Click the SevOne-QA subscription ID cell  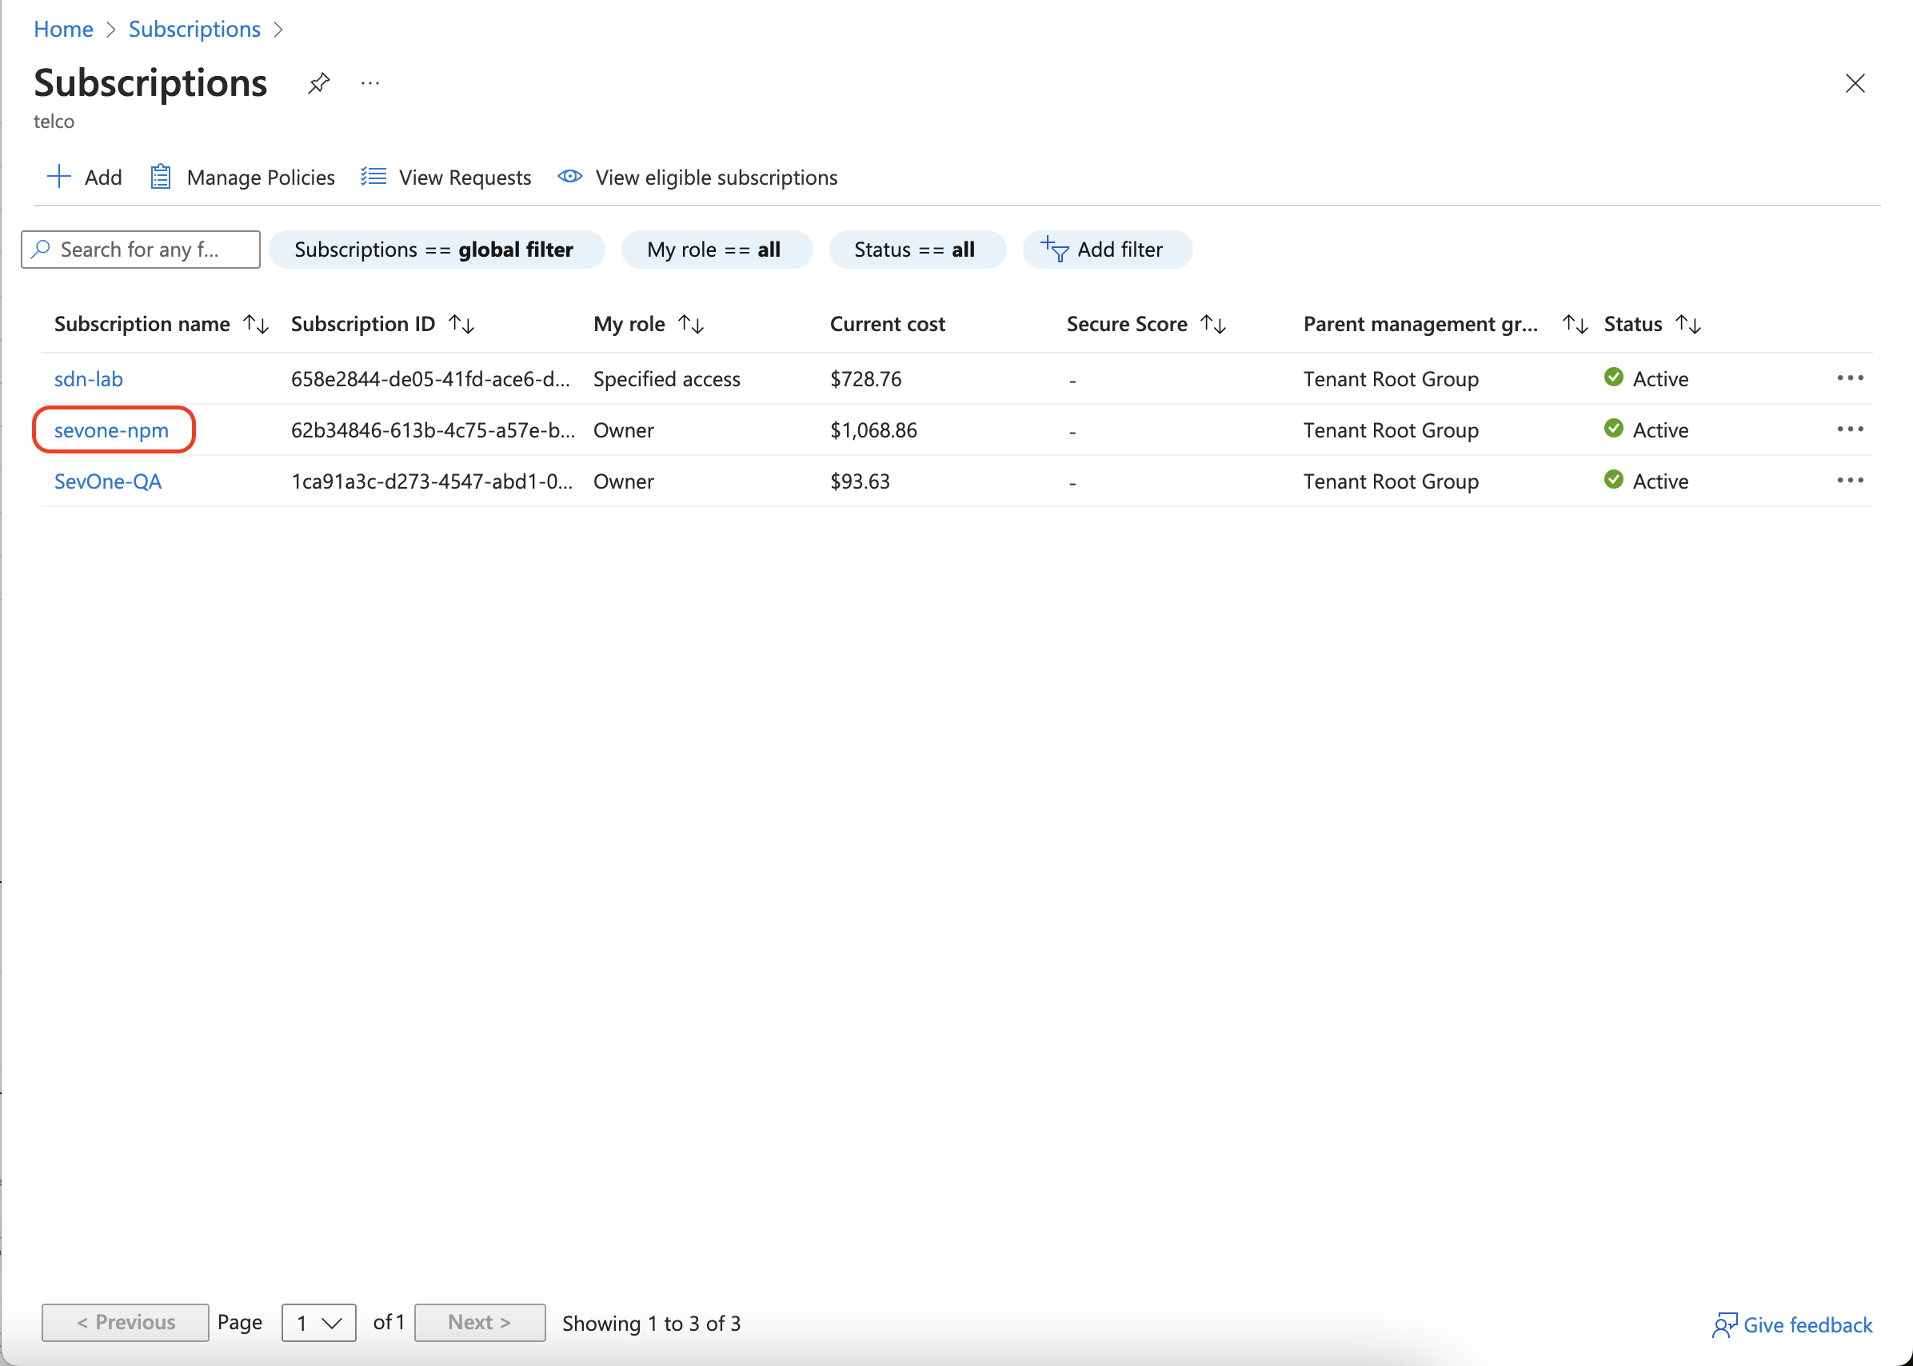[x=432, y=482]
